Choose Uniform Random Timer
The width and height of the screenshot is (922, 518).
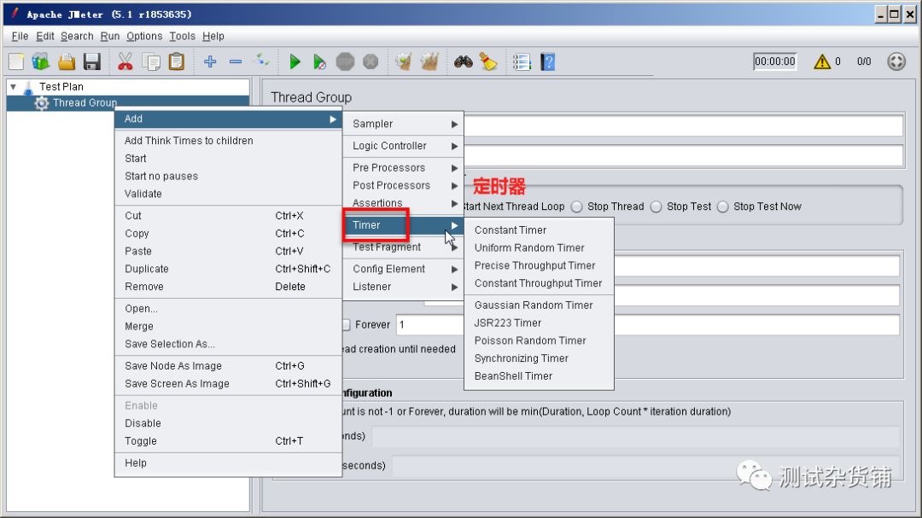(x=540, y=247)
